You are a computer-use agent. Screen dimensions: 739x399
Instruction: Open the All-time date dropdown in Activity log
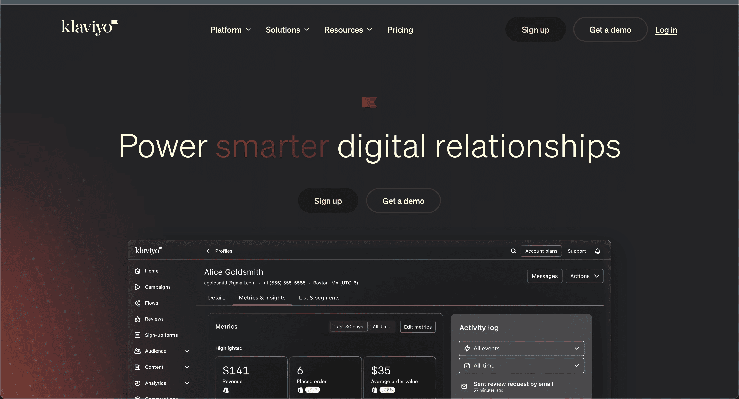point(521,365)
